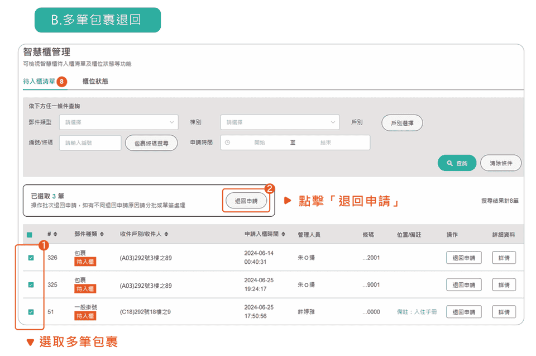
Task: Click the batch 退回申請 button for selected items
Action: 246,201
